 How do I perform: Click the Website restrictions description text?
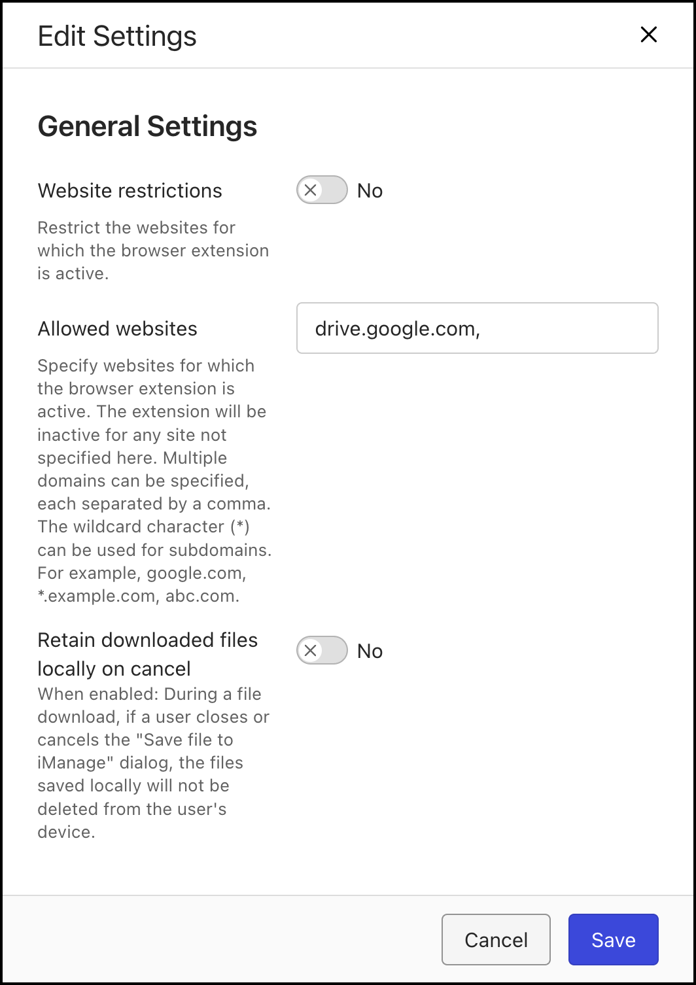pos(153,251)
